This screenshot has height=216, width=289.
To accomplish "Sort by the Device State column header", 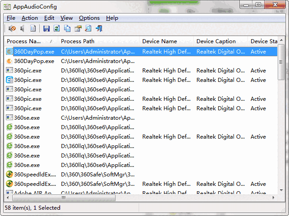I will click(x=263, y=41).
